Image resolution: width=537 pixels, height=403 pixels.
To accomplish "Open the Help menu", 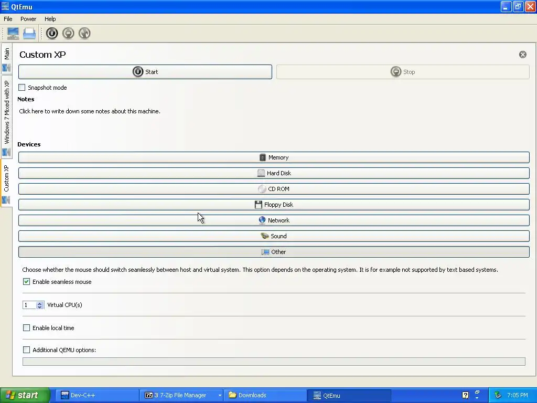I will click(50, 19).
